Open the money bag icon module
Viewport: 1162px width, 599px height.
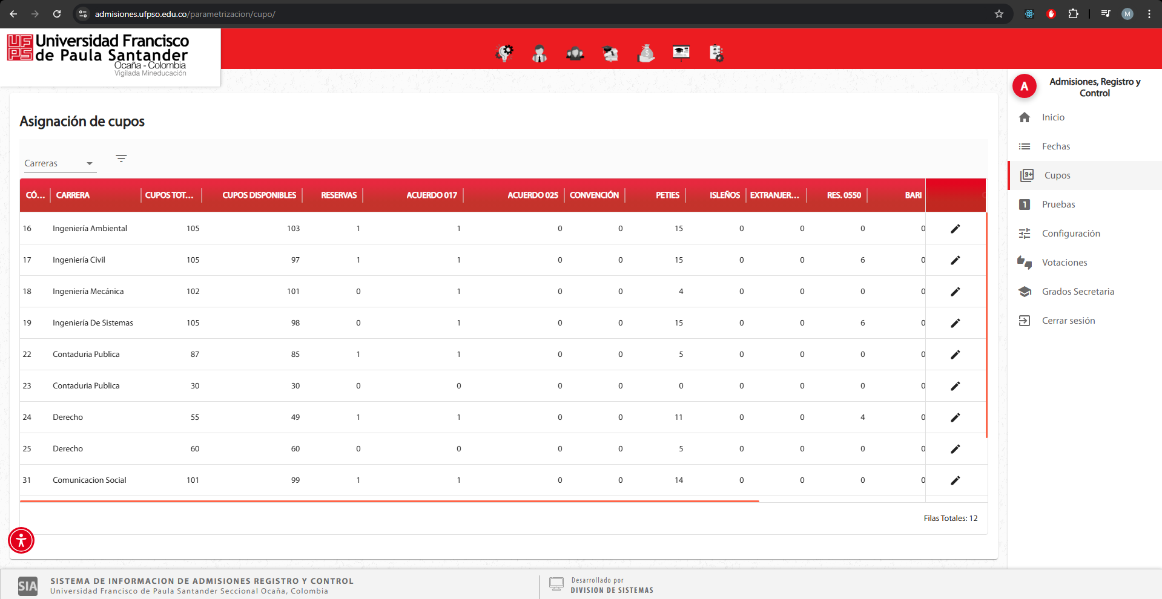click(x=646, y=53)
